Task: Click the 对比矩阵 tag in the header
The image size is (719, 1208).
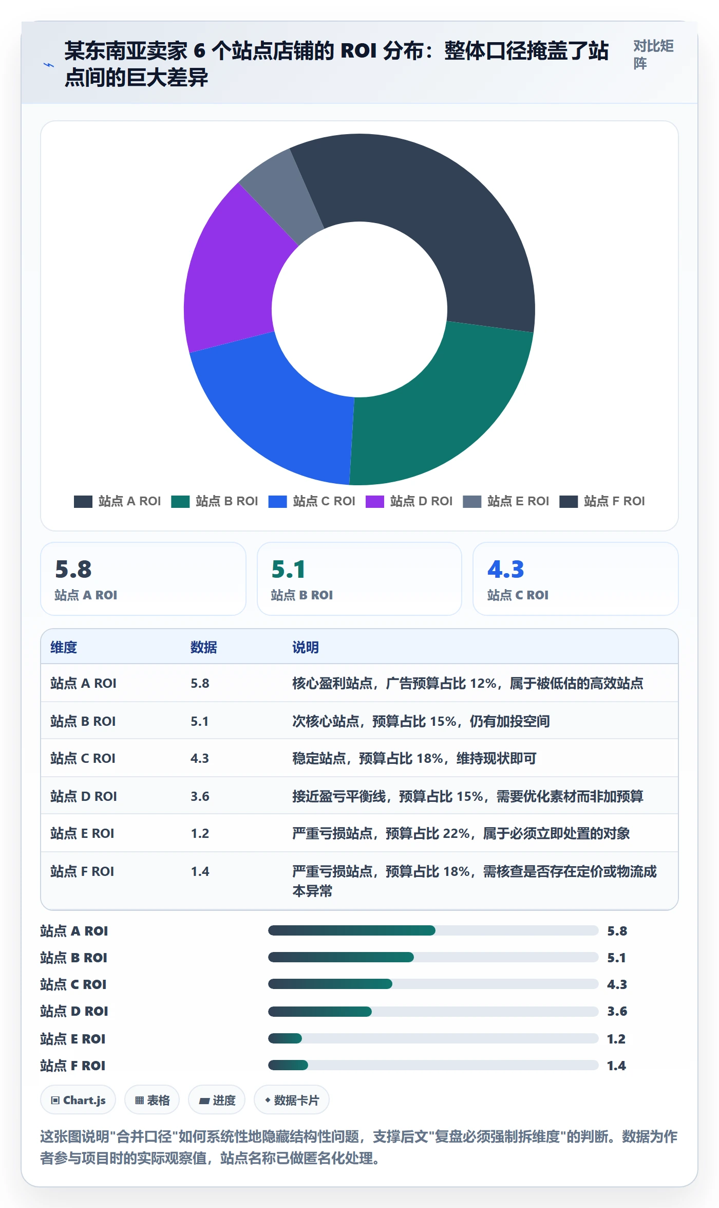Action: (653, 54)
